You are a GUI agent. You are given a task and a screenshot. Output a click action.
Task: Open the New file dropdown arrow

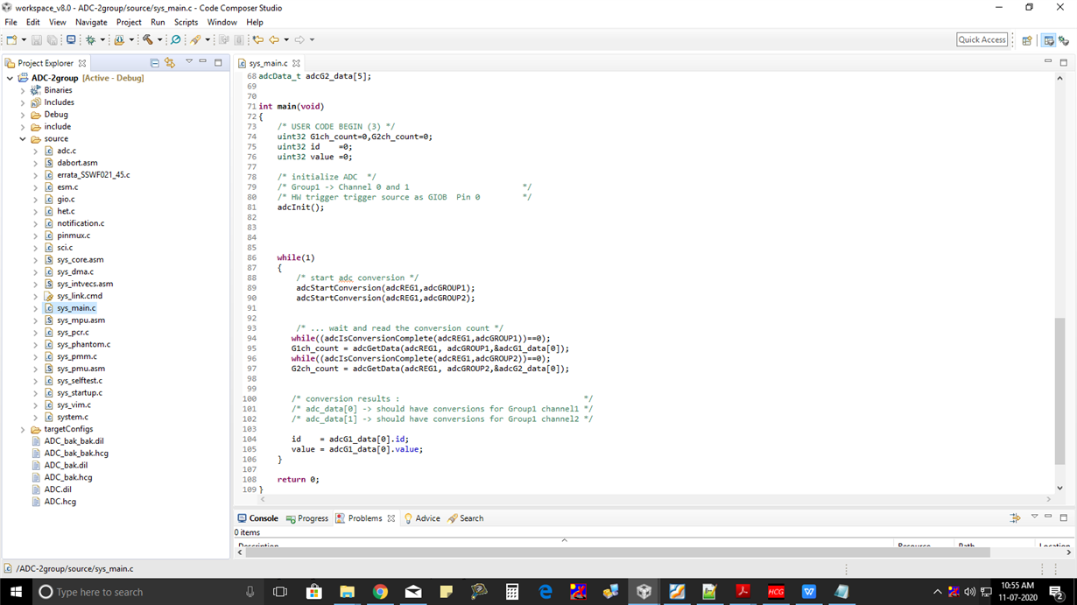pos(24,39)
